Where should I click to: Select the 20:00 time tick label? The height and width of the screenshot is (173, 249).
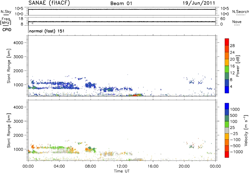(184, 166)
